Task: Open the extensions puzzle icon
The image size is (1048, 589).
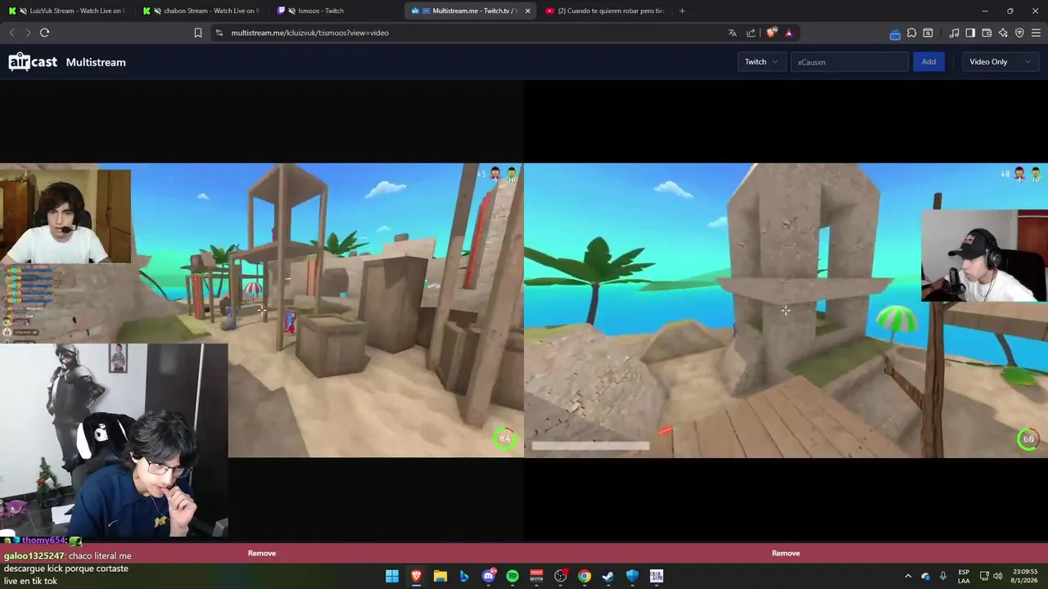Action: pos(911,33)
